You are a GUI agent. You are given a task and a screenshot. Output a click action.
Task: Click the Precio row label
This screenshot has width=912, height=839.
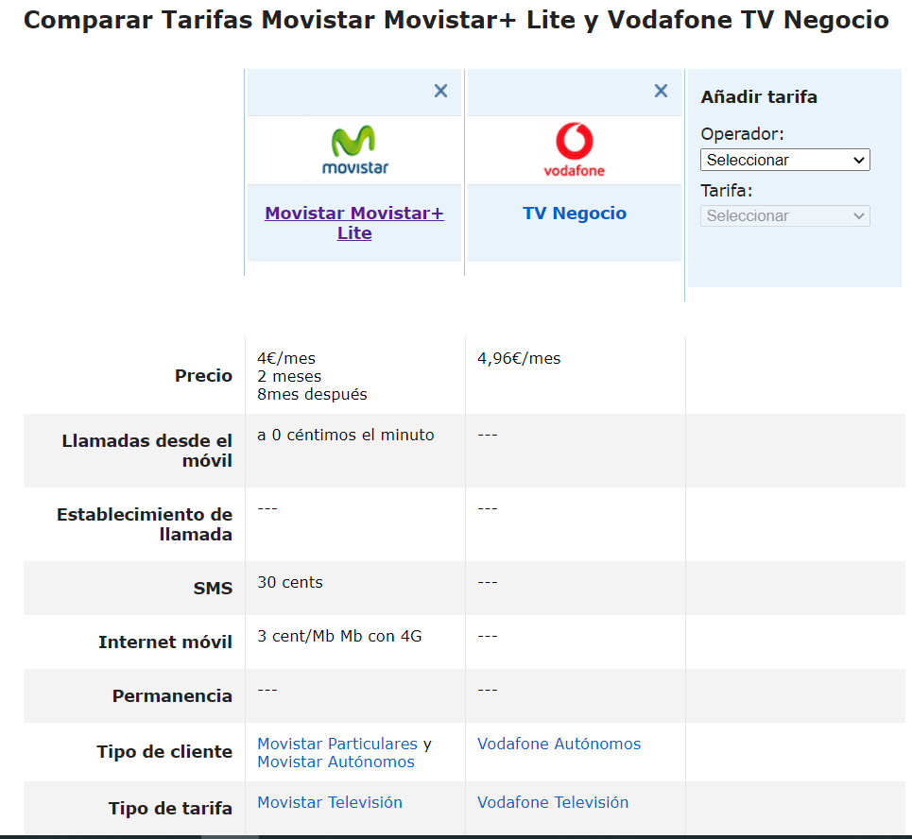click(203, 376)
